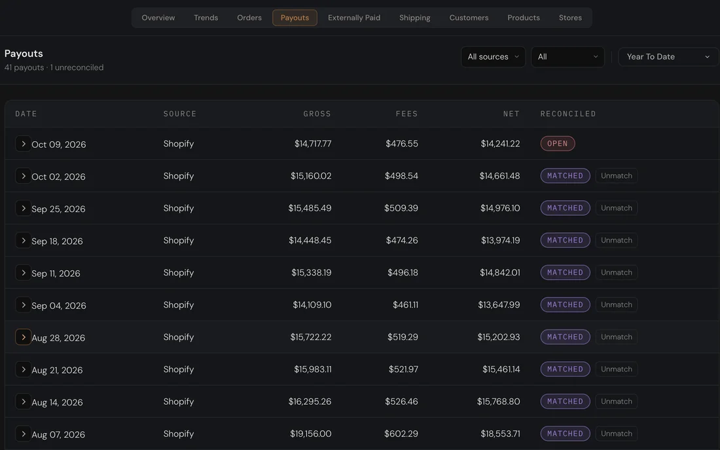
Task: Click fees value $526.46
Action: (401, 402)
